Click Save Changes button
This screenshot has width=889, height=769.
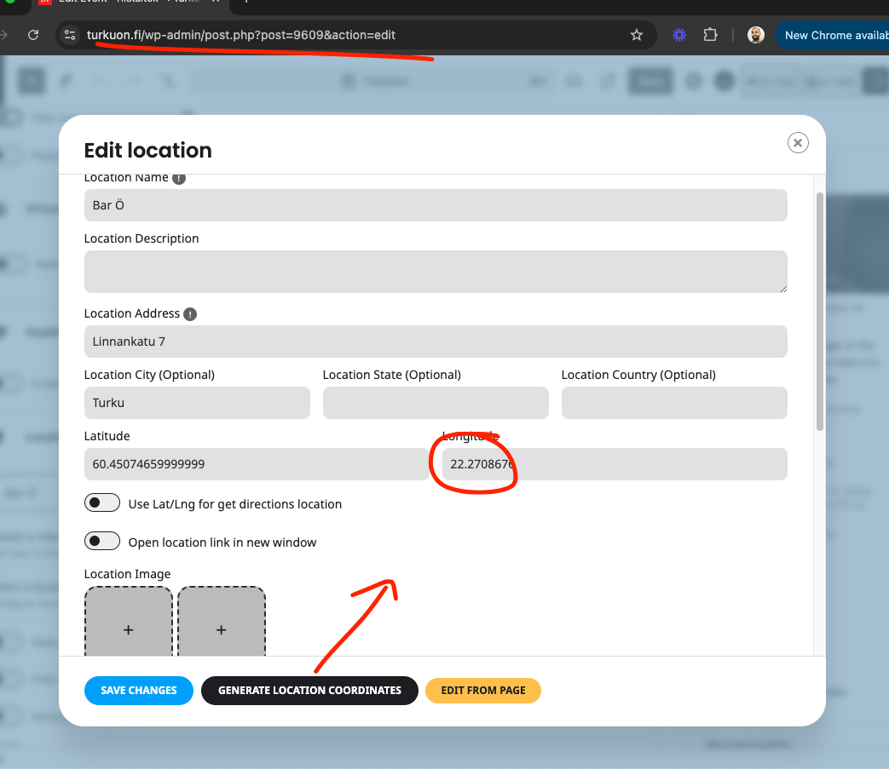139,691
